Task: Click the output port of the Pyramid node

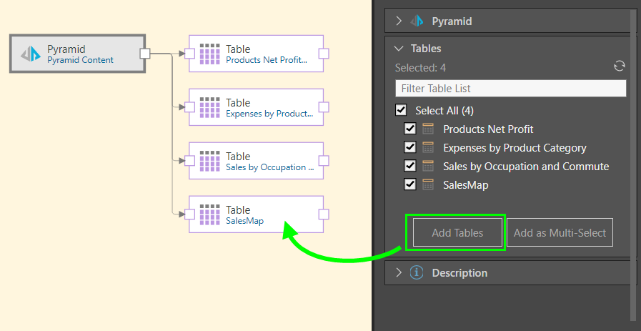Action: pos(144,54)
